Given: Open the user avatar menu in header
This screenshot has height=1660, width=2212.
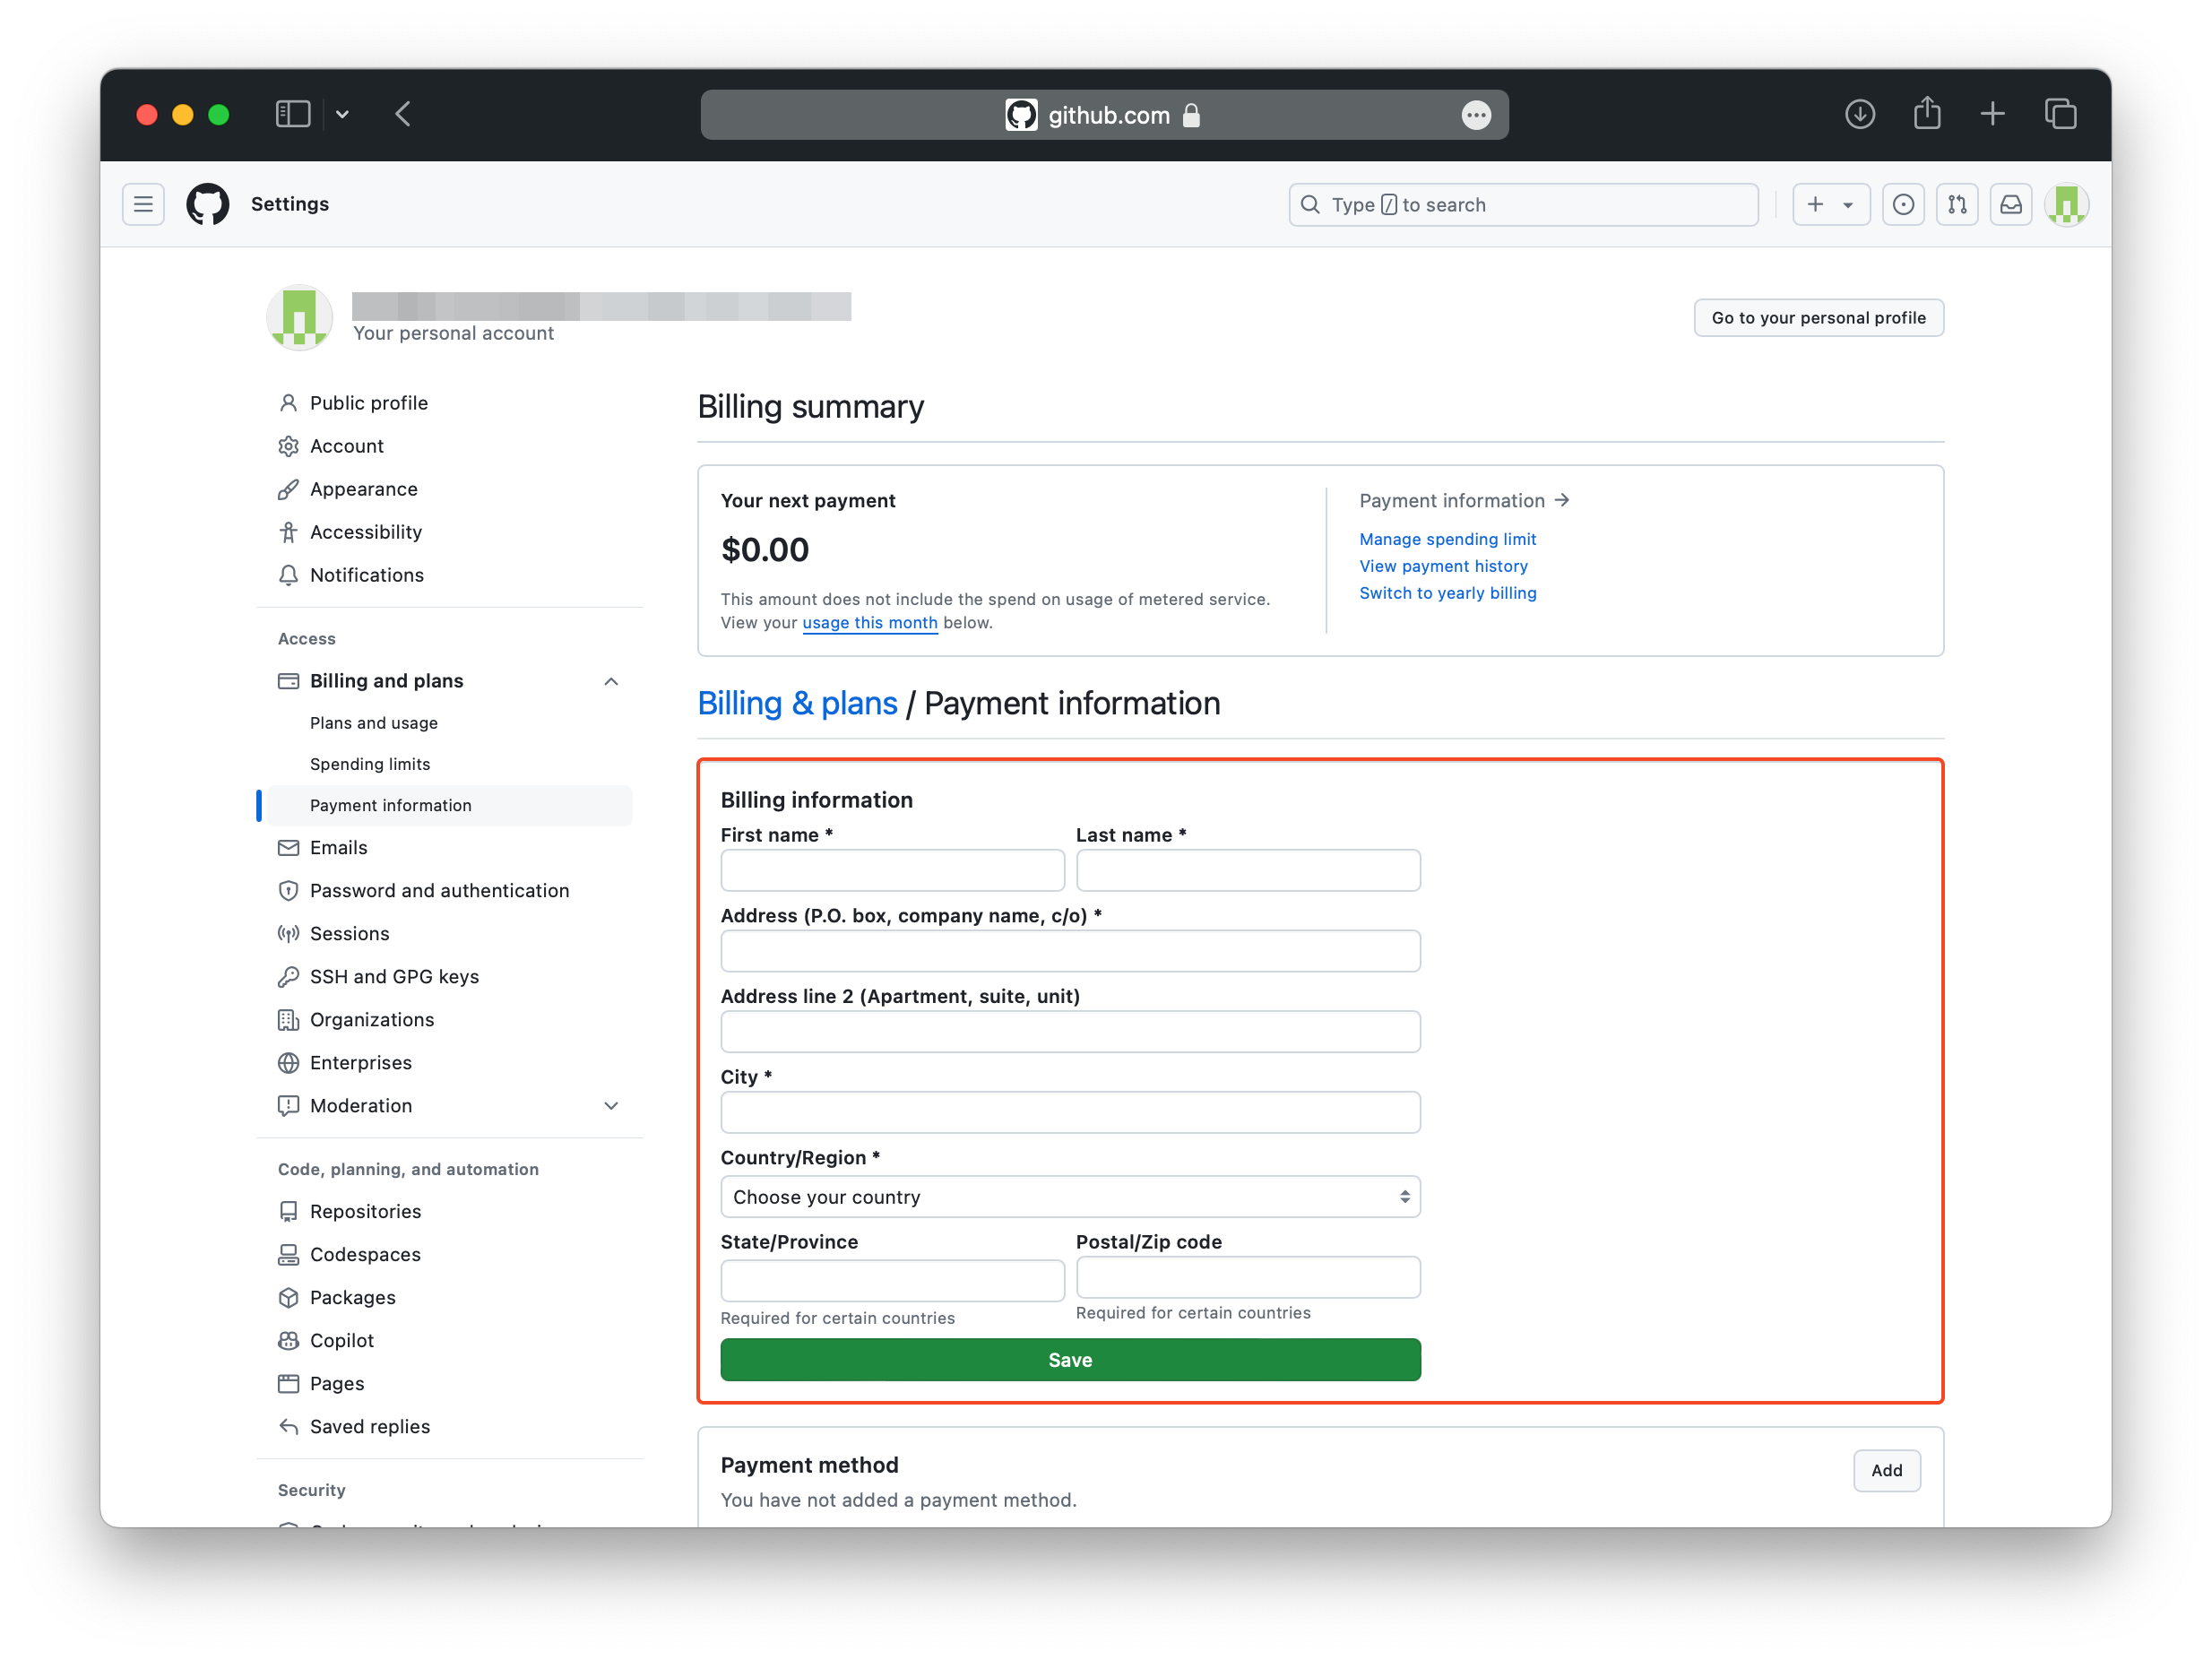Looking at the screenshot, I should point(2066,204).
